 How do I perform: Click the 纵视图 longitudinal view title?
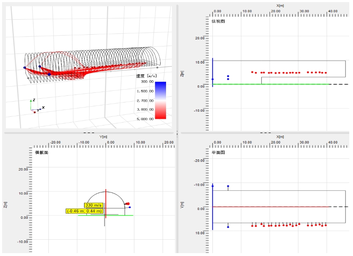click(218, 21)
